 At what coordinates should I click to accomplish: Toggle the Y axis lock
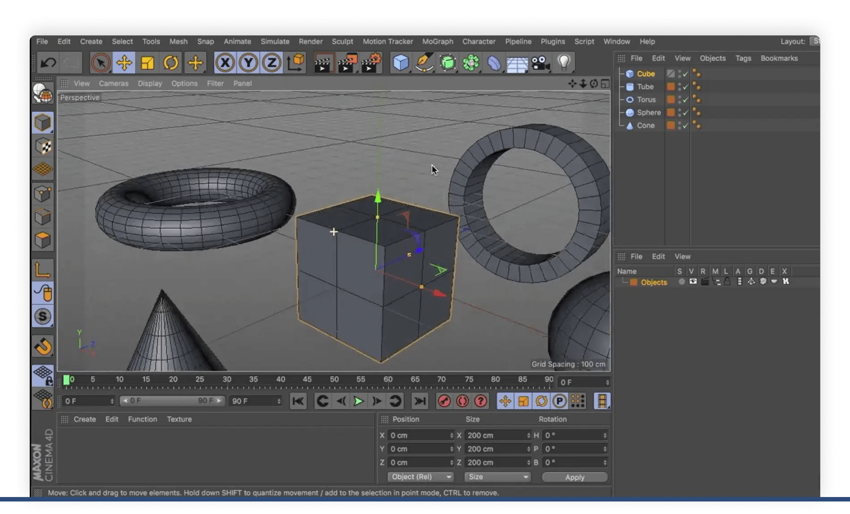coord(248,63)
